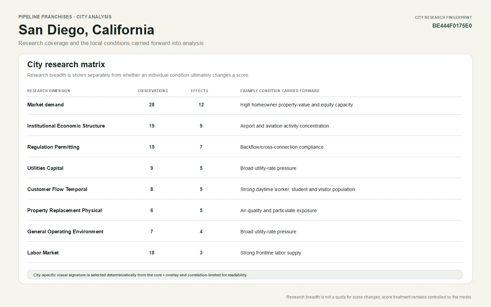Screen dimensions: 491x307
Task: Click General Operating Environment's effects value 4
Action: pyautogui.click(x=201, y=232)
